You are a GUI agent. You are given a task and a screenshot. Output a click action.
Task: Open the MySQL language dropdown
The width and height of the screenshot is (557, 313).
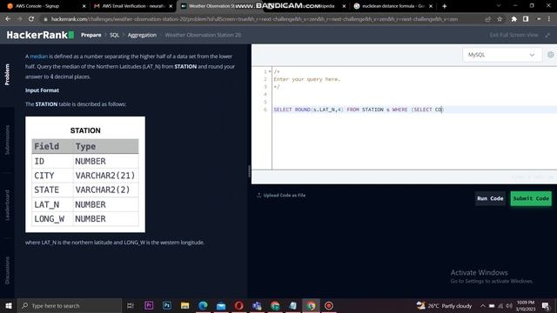click(502, 55)
